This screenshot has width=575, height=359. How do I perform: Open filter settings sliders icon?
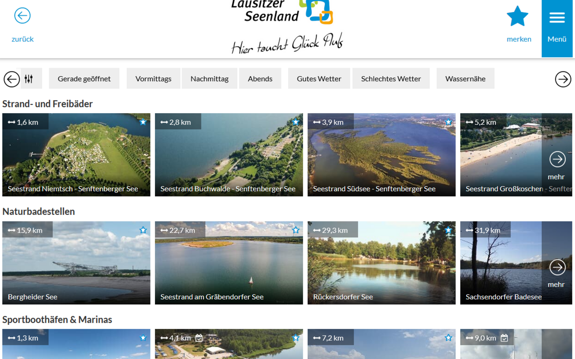pyautogui.click(x=29, y=79)
